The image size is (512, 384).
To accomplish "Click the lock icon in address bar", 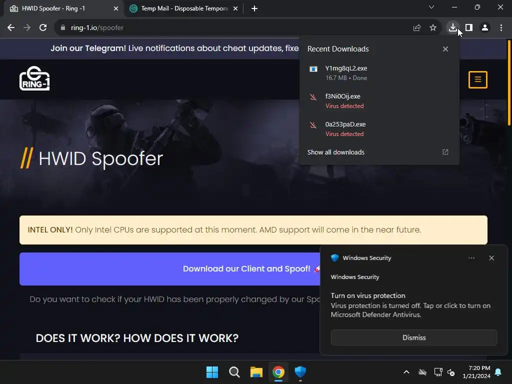I will 63,28.
